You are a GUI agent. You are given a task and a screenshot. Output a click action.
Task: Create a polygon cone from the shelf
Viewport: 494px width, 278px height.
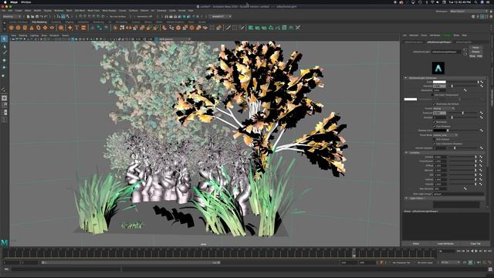pos(32,28)
